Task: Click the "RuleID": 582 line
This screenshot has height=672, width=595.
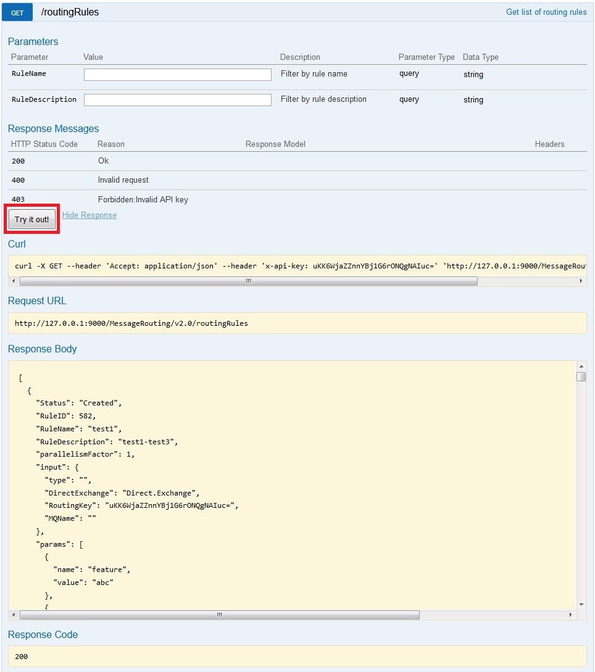Action: (66, 416)
